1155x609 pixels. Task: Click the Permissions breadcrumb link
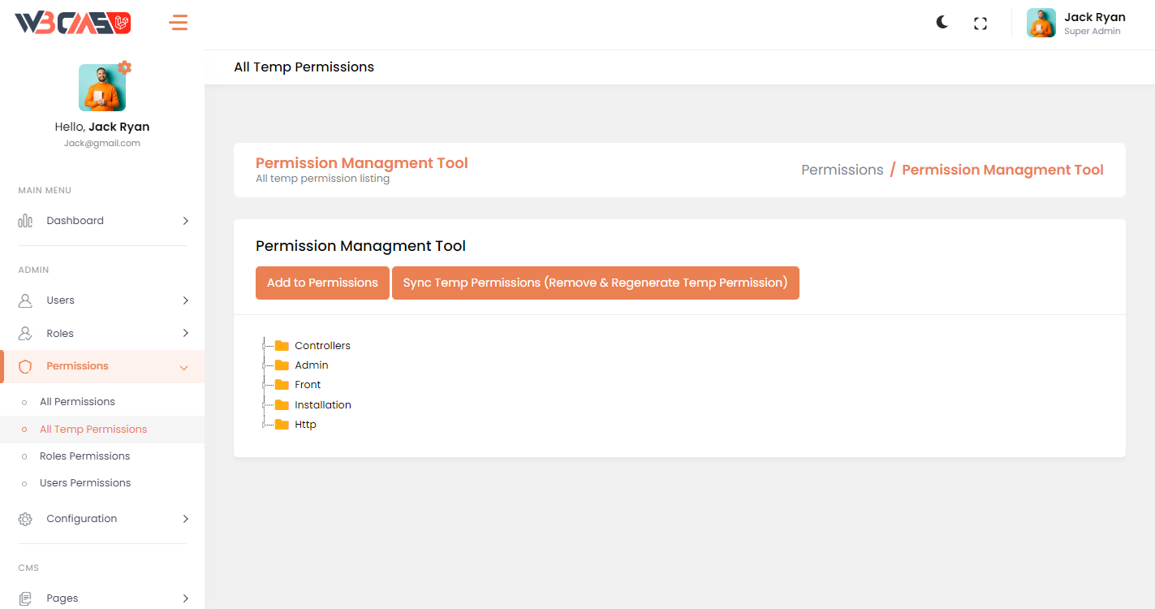coord(842,170)
